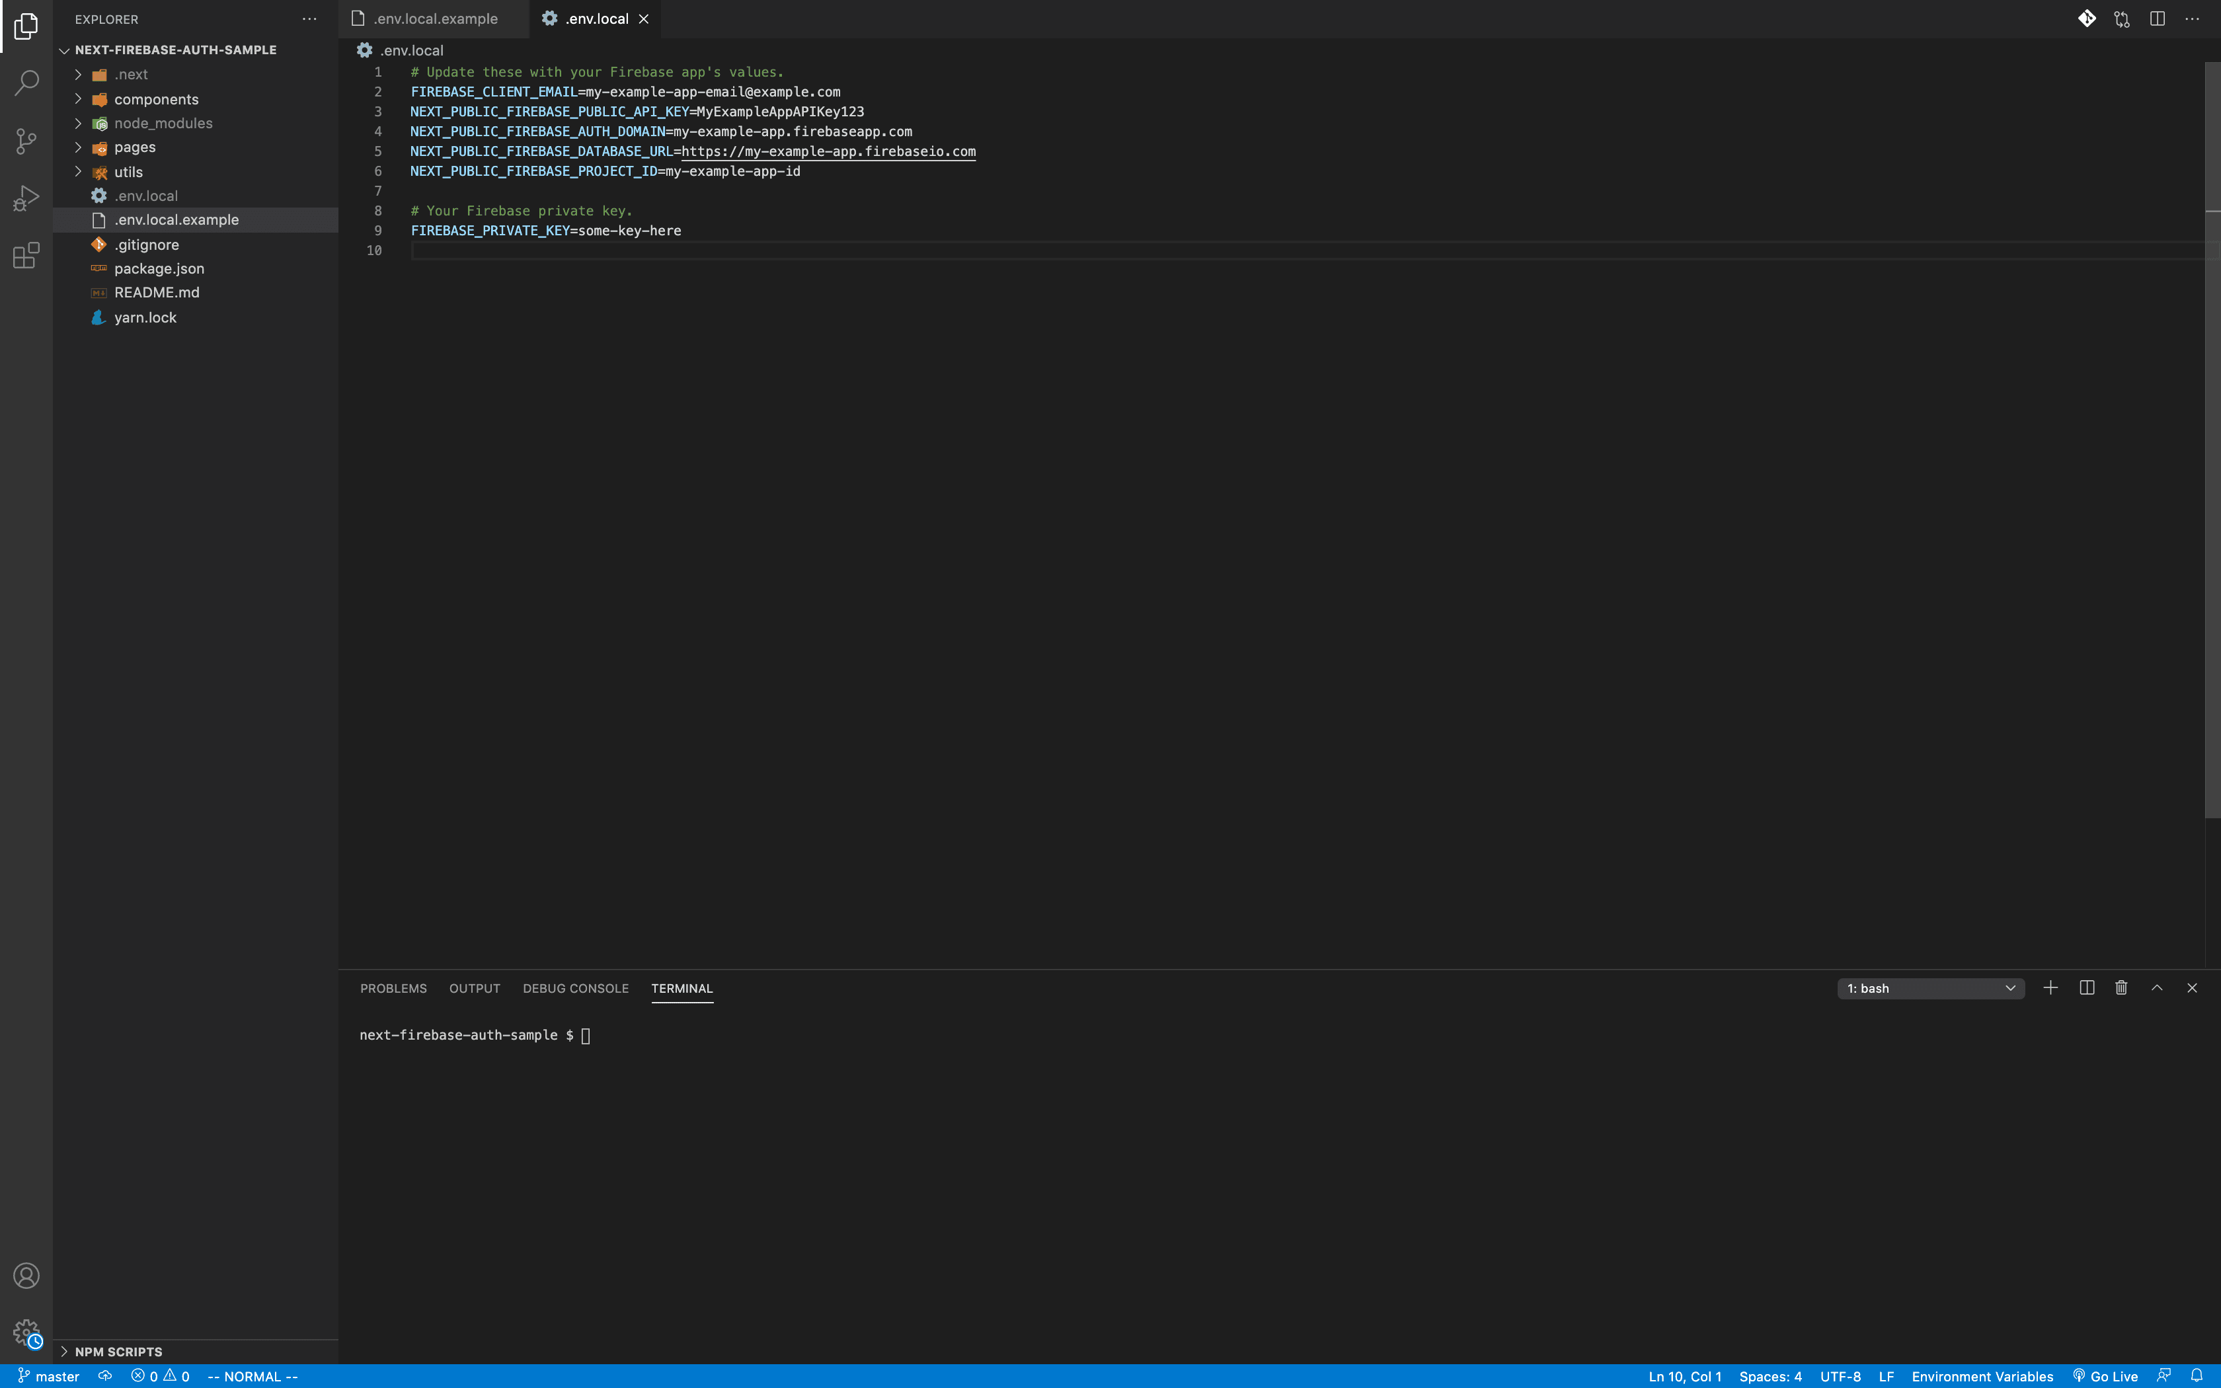
Task: Maximize the terminal panel with the chevron
Action: point(2157,987)
